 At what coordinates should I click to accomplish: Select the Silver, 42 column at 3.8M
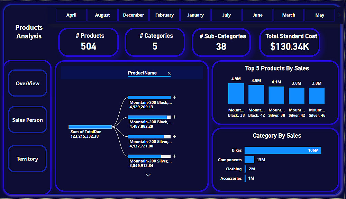(x=297, y=96)
